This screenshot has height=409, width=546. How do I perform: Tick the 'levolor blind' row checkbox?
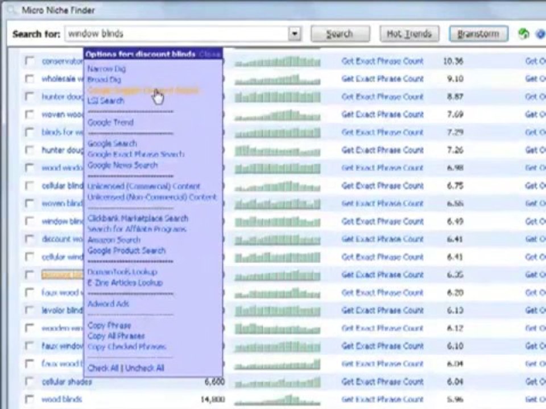(x=30, y=310)
